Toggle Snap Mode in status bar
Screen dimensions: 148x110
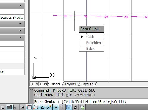pyautogui.click(x=3, y=107)
